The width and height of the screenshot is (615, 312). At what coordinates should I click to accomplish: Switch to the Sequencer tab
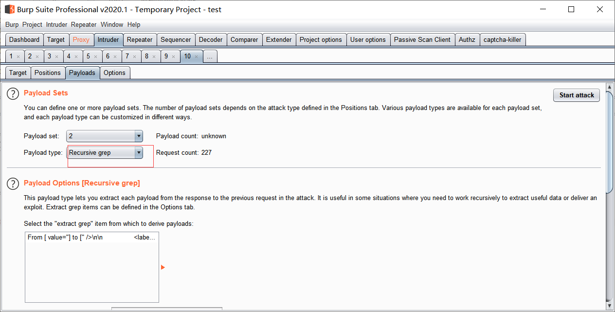click(x=176, y=40)
